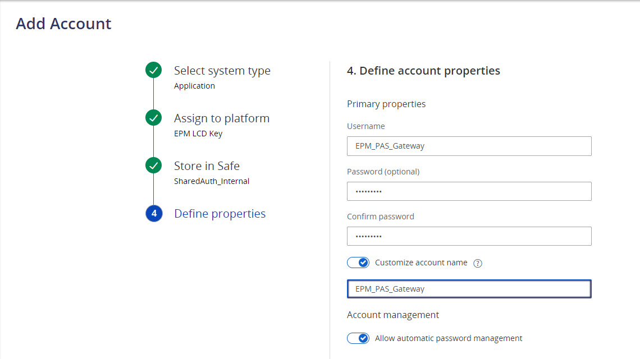Disable the Customize account name option
The width and height of the screenshot is (640, 359).
(358, 262)
